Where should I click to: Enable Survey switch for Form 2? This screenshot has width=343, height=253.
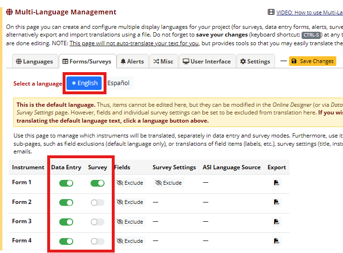click(x=98, y=202)
